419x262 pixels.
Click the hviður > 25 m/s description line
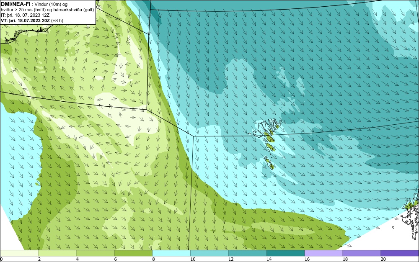(47, 10)
